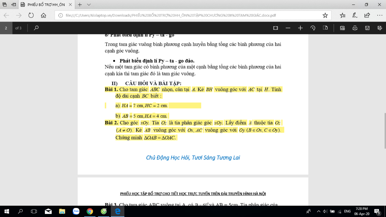This screenshot has width=386, height=217.
Task: Check battery status in system tray
Action: pos(332,211)
